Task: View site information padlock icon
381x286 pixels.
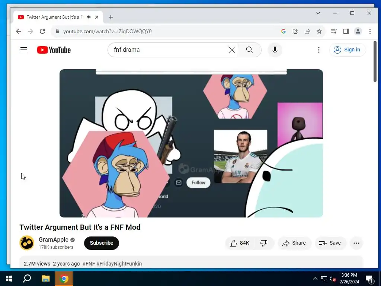Action: click(57, 31)
